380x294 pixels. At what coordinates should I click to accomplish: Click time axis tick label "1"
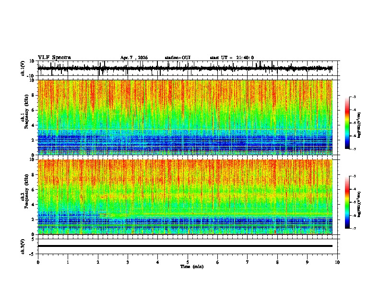point(68,262)
